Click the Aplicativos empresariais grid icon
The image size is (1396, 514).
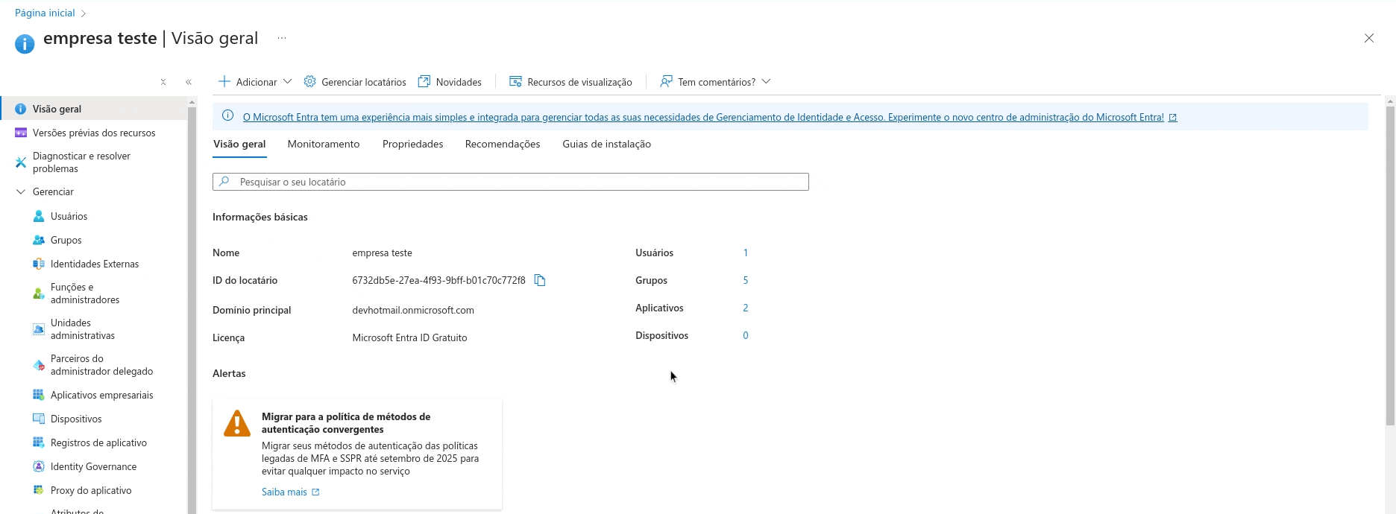39,395
